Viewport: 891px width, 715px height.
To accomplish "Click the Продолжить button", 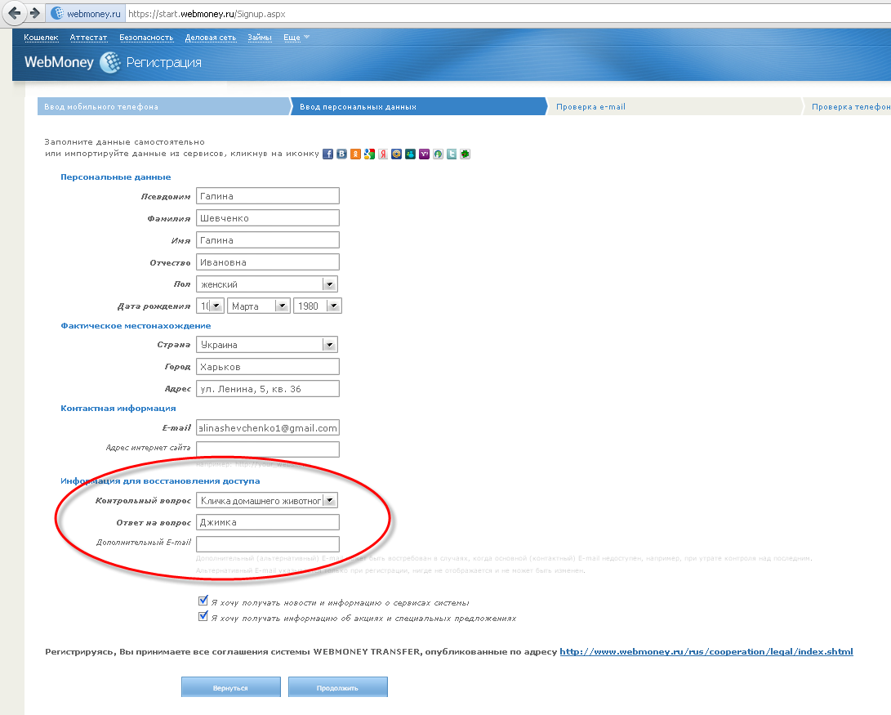I will click(337, 687).
